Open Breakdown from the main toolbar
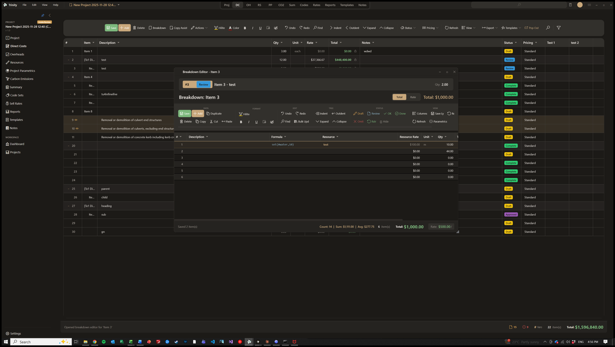This screenshot has width=615, height=347. tap(157, 28)
